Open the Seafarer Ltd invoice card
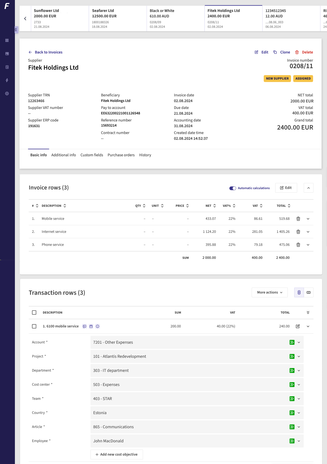 coord(118,18)
